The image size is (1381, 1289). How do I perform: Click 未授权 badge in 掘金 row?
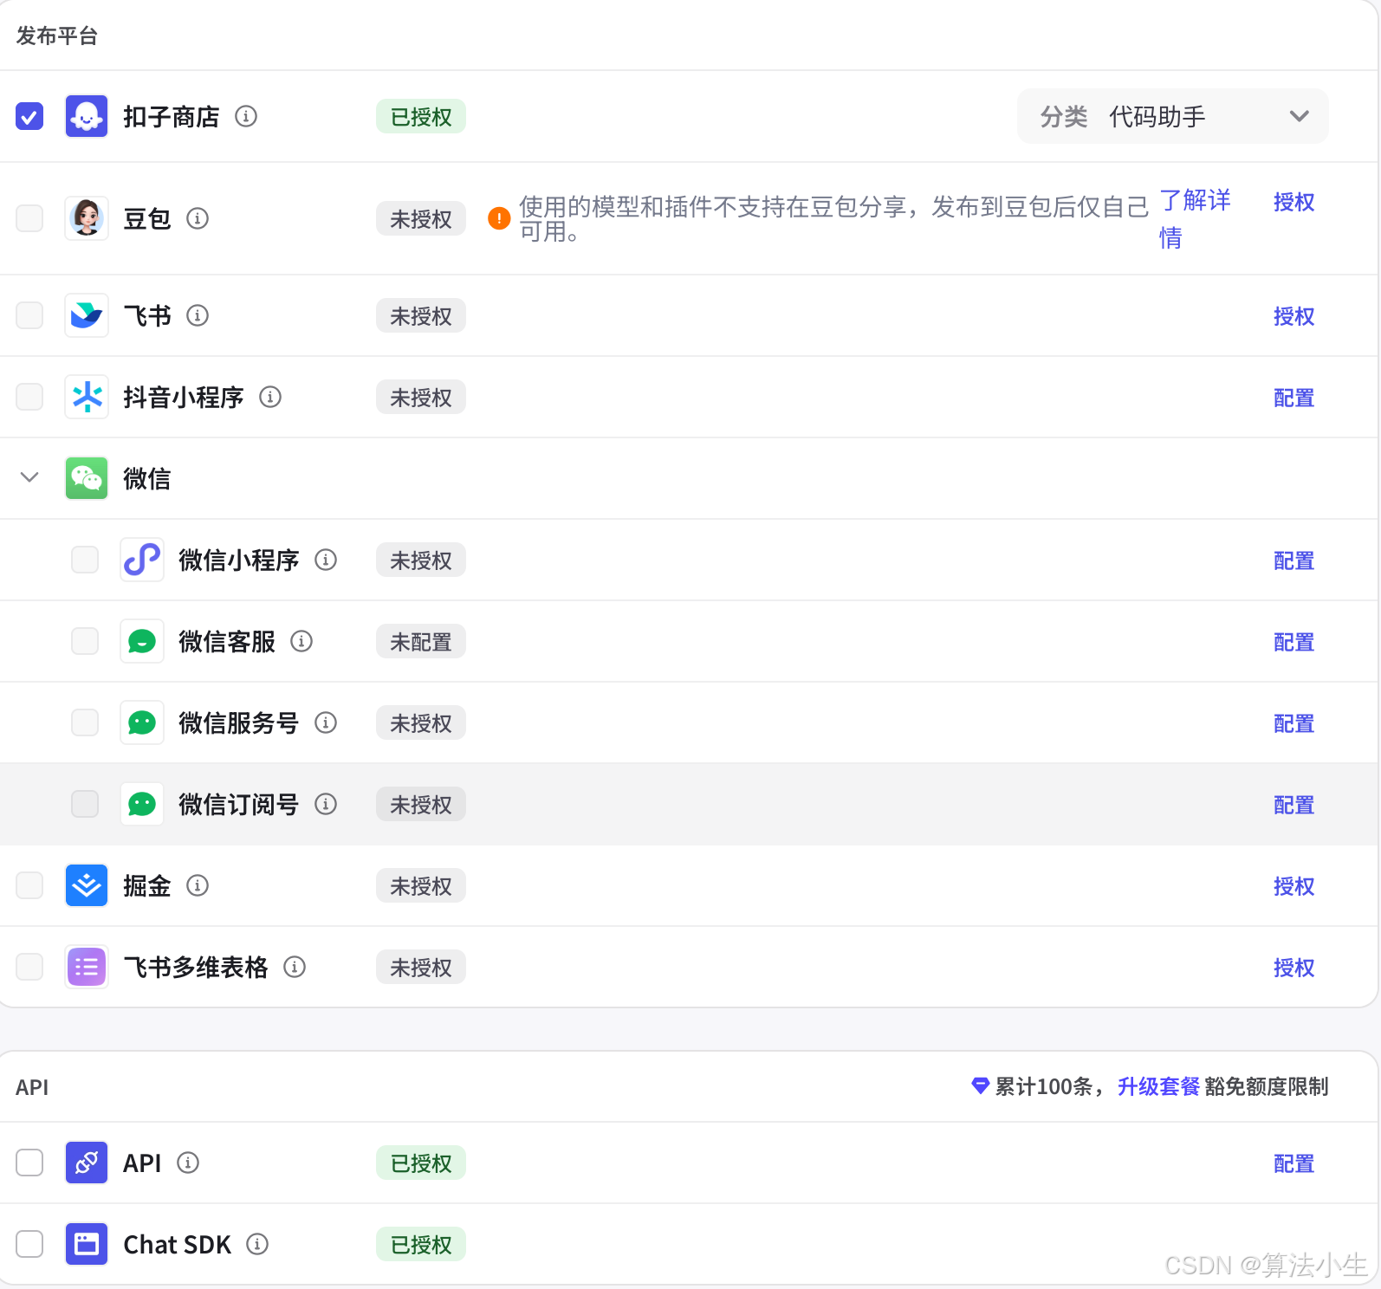pyautogui.click(x=421, y=885)
